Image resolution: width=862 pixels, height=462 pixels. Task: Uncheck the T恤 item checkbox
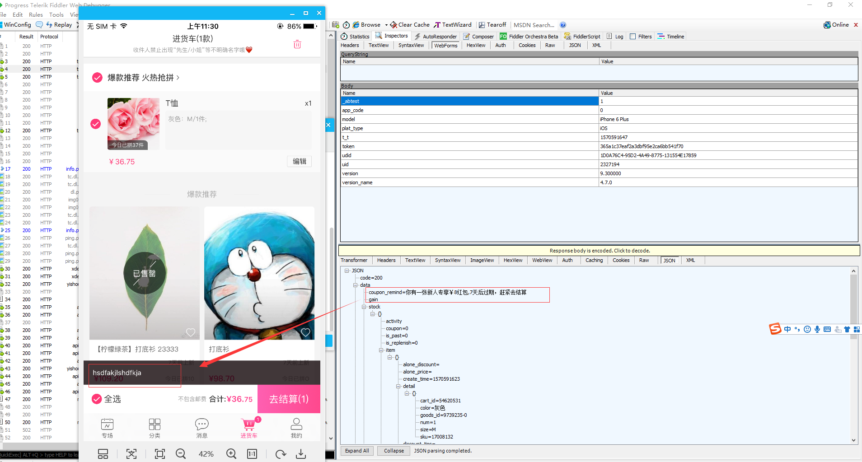pyautogui.click(x=96, y=124)
